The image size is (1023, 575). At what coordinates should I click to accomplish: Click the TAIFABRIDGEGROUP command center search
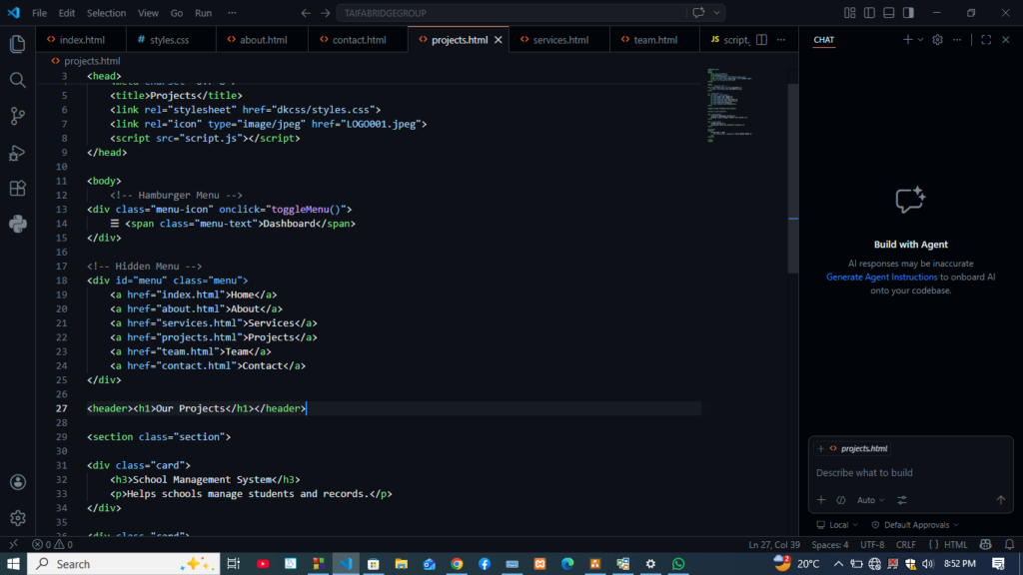(511, 13)
